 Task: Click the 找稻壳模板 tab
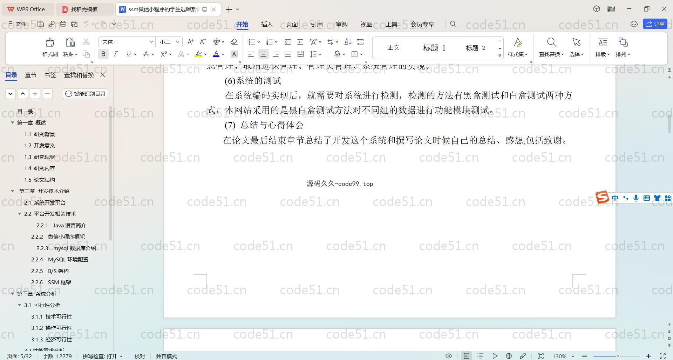click(x=84, y=9)
